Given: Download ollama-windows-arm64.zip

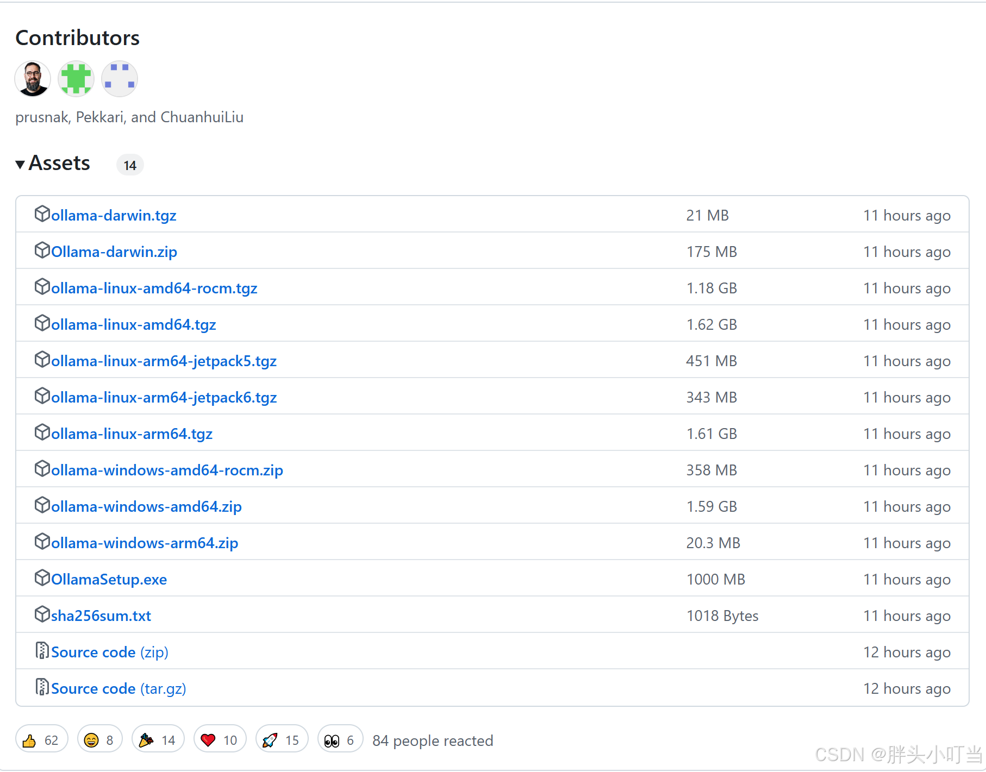Looking at the screenshot, I should (x=145, y=543).
